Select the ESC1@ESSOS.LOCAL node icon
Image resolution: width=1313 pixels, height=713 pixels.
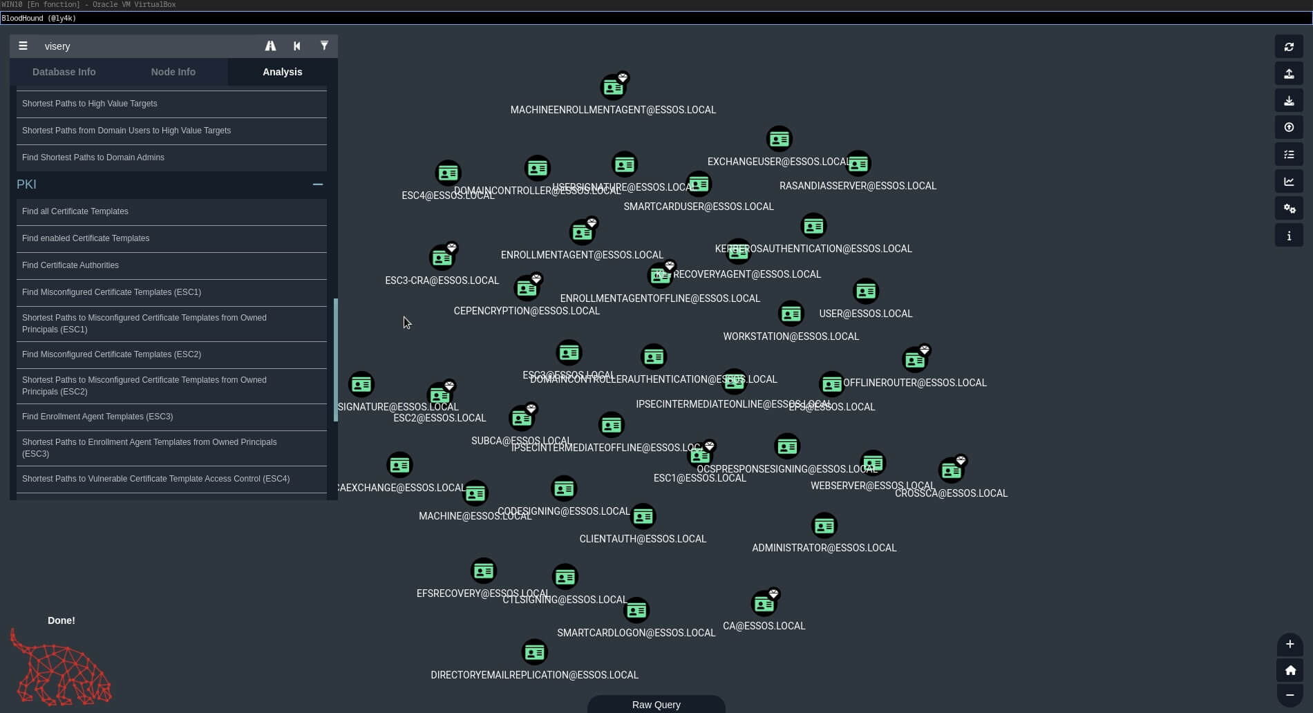pos(700,456)
